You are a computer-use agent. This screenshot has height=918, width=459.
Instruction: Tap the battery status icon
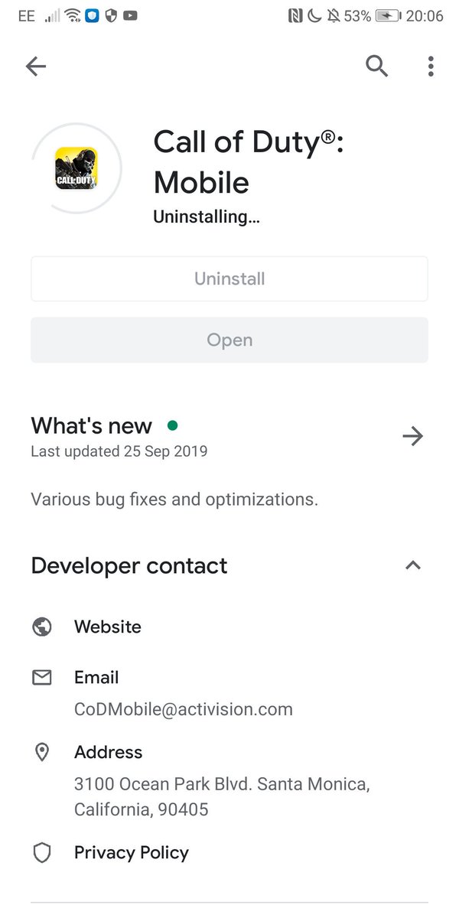coord(389,15)
